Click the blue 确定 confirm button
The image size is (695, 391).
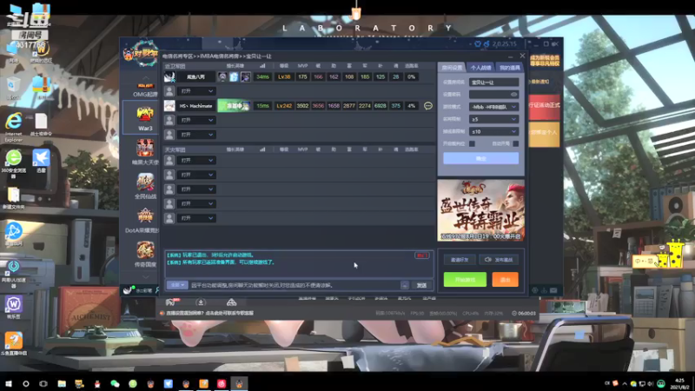click(480, 158)
